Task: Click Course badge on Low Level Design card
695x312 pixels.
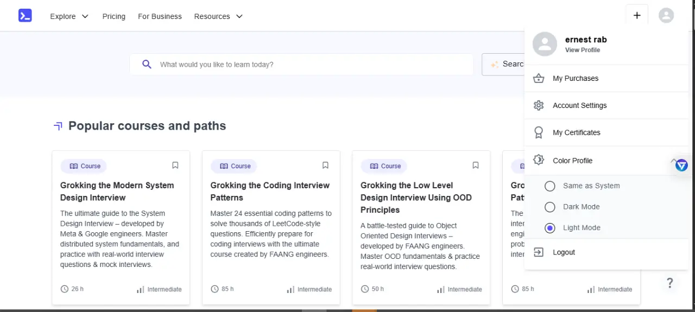Action: coord(384,166)
